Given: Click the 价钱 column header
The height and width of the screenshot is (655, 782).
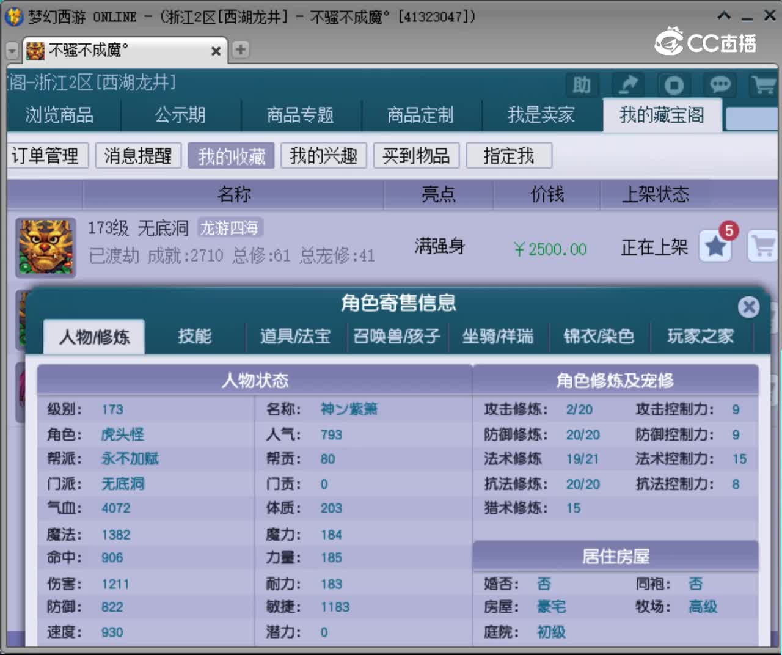Looking at the screenshot, I should pyautogui.click(x=547, y=194).
